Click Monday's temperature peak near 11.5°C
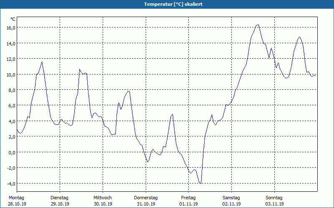The width and height of the screenshot is (334, 208). point(42,62)
